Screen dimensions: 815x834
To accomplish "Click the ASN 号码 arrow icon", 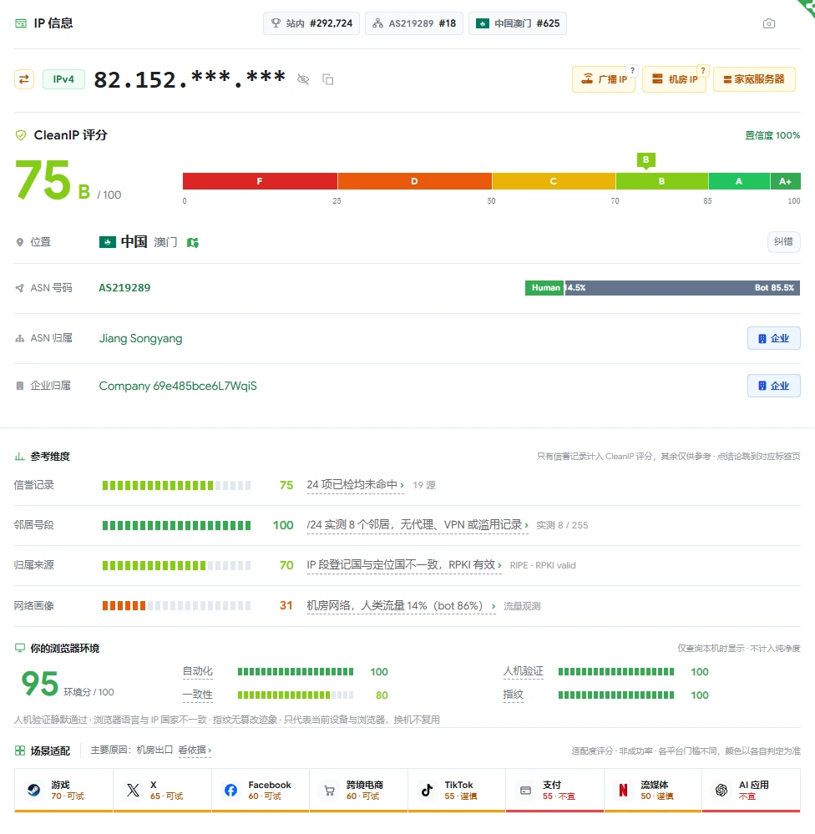I will [x=20, y=288].
